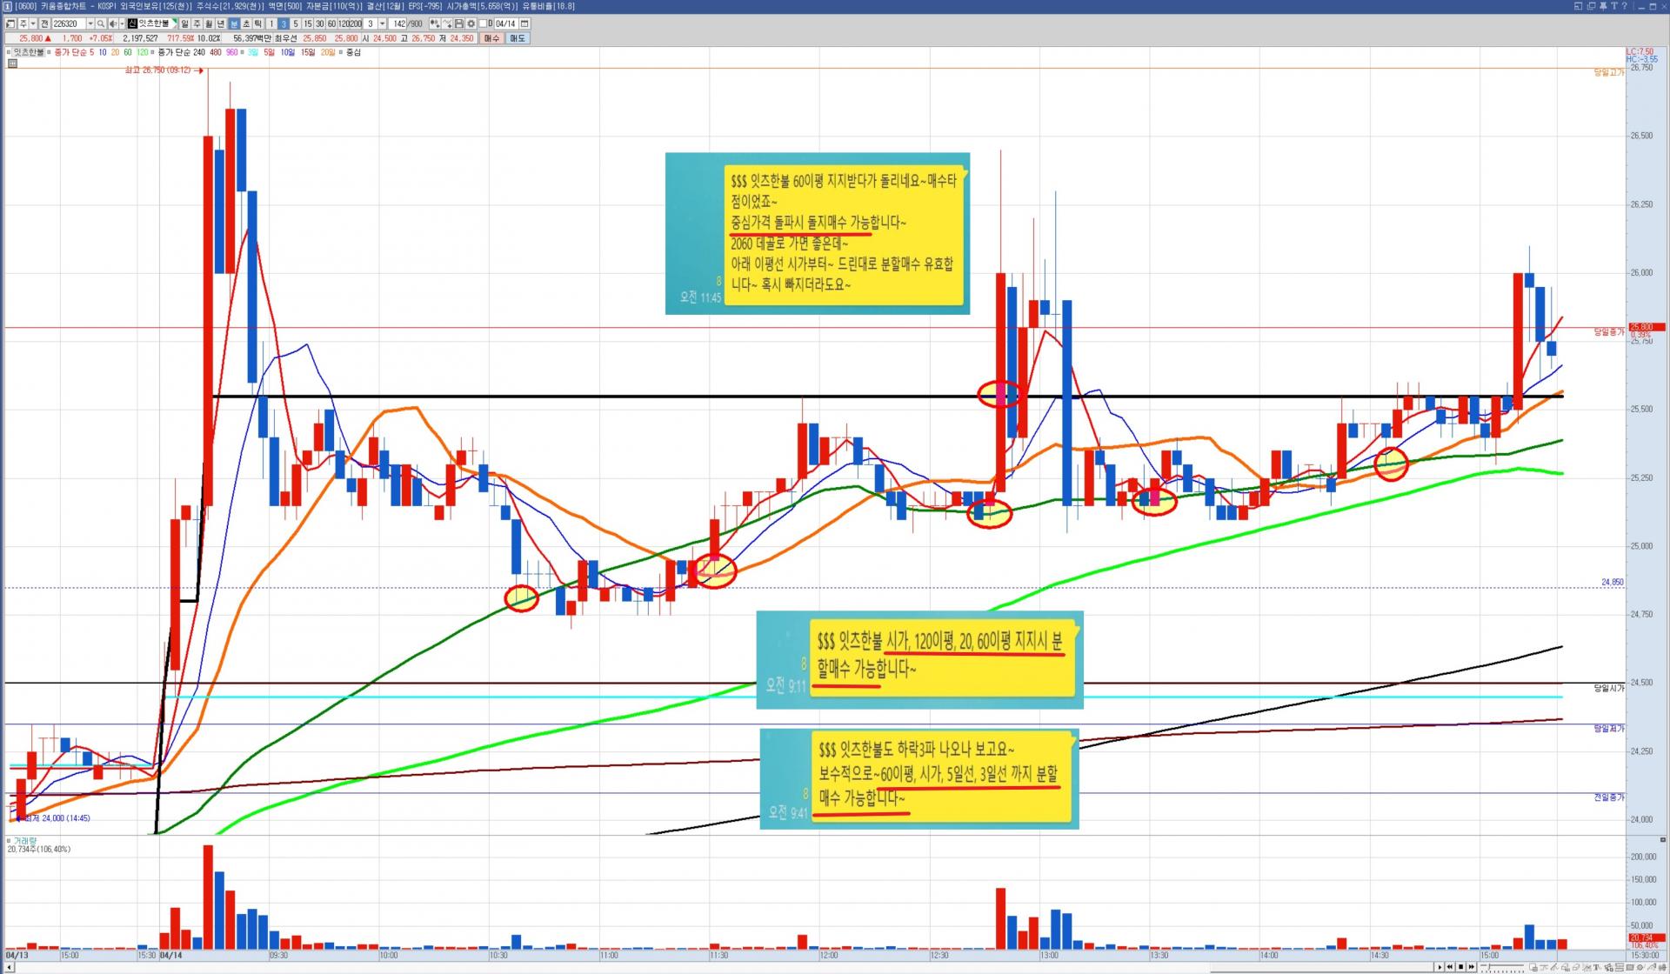Screen dimensions: 1670x974
Task: Select the 15 minute interval tab
Action: (x=308, y=23)
